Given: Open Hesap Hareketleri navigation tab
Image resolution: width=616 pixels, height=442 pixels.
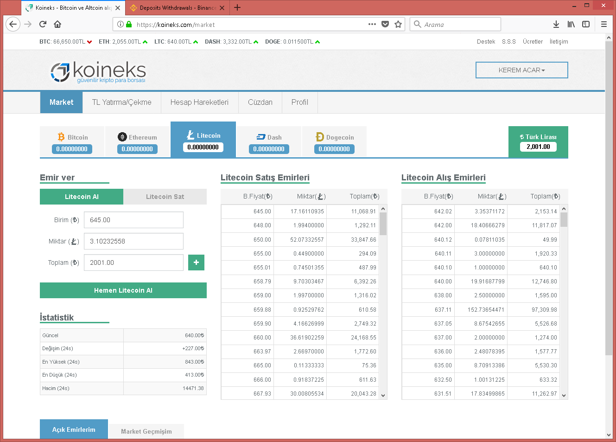Looking at the screenshot, I should point(199,102).
